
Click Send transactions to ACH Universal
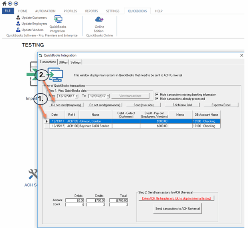pos(177,209)
